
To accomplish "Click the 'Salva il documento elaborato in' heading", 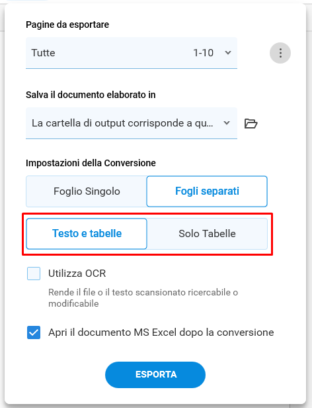I will 91,95.
